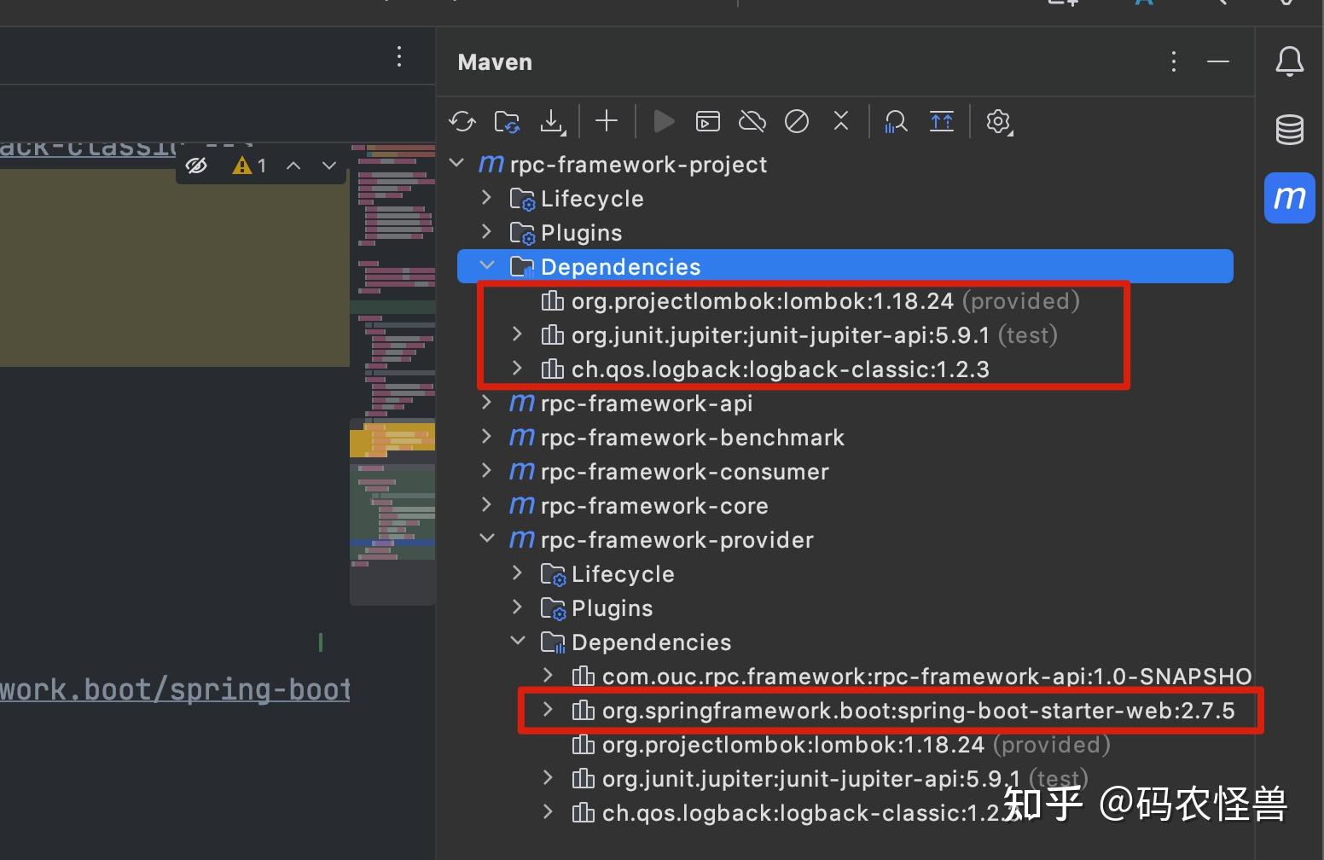Execute a Maven goal
This screenshot has width=1324, height=860.
[707, 121]
